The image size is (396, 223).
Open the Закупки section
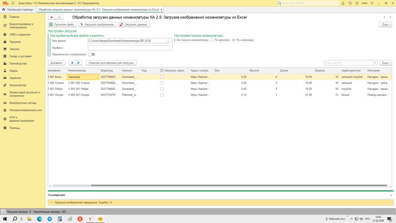point(14,49)
